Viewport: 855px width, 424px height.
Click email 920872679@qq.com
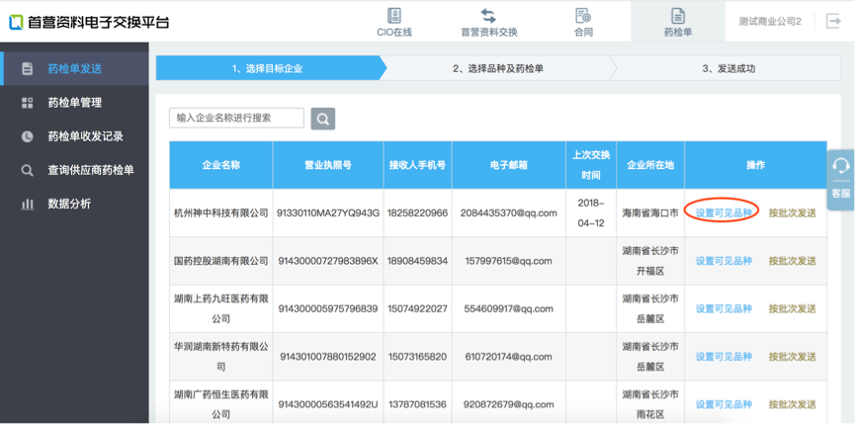508,405
